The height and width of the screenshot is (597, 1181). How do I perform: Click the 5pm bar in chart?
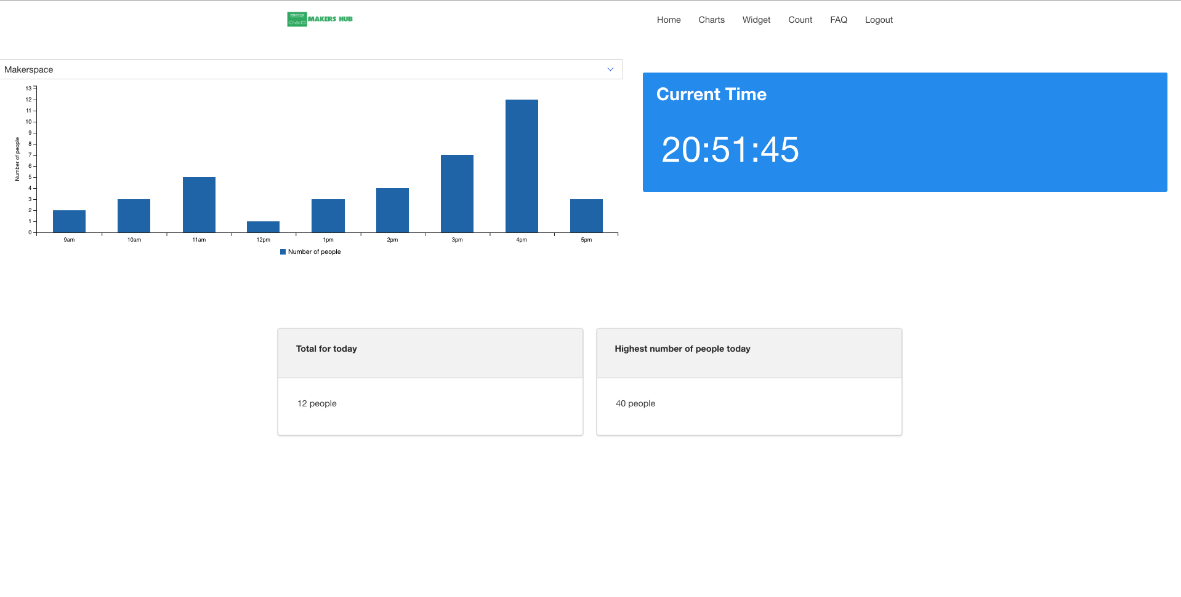[586, 216]
